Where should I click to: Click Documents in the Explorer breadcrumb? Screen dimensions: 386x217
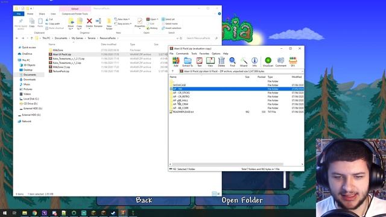(61, 38)
